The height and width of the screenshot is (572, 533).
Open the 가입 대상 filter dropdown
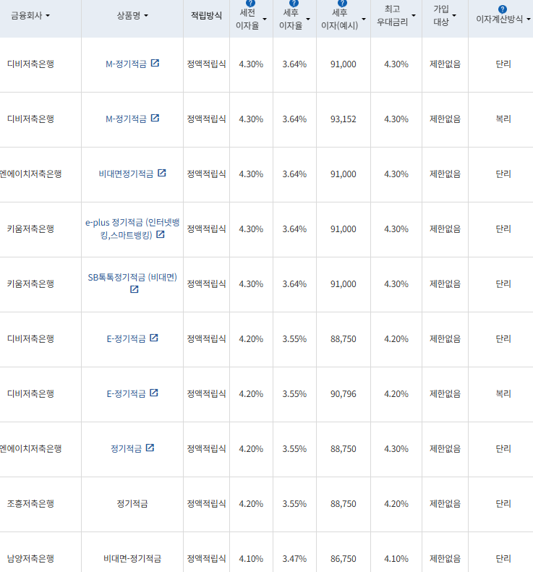[x=454, y=16]
